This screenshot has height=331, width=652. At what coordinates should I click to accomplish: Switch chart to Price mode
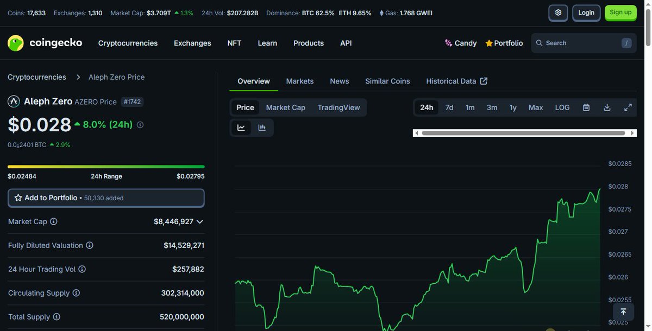(245, 107)
